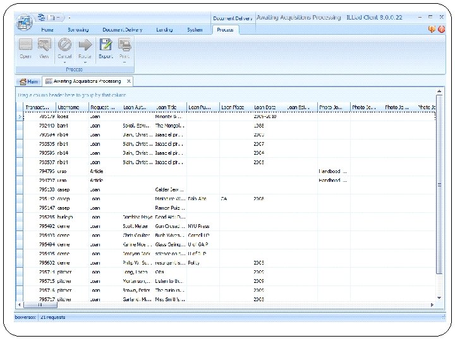
Task: Expand the Print dropdown arrow
Action: point(124,63)
